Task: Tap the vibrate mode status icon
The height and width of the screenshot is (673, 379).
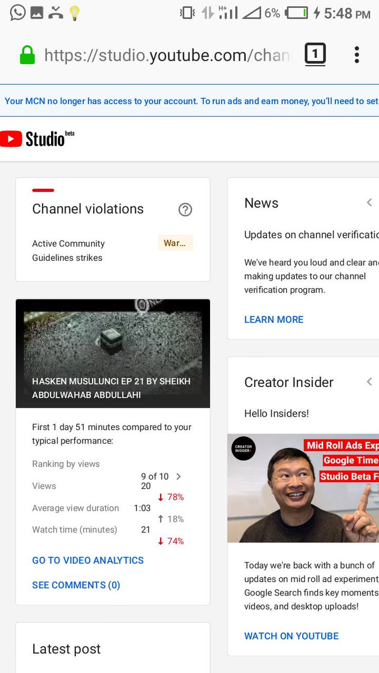Action: tap(188, 13)
